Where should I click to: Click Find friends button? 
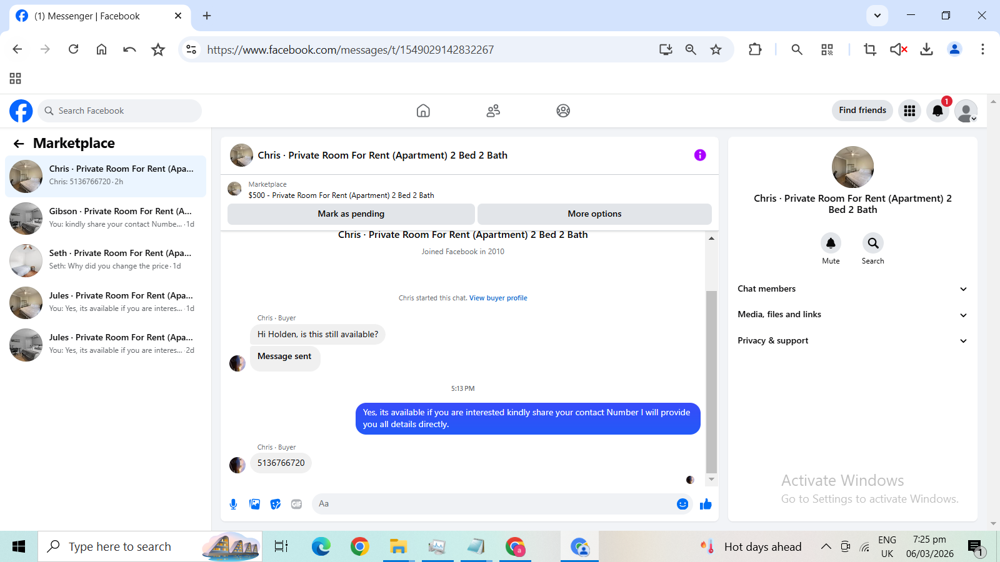(862, 111)
